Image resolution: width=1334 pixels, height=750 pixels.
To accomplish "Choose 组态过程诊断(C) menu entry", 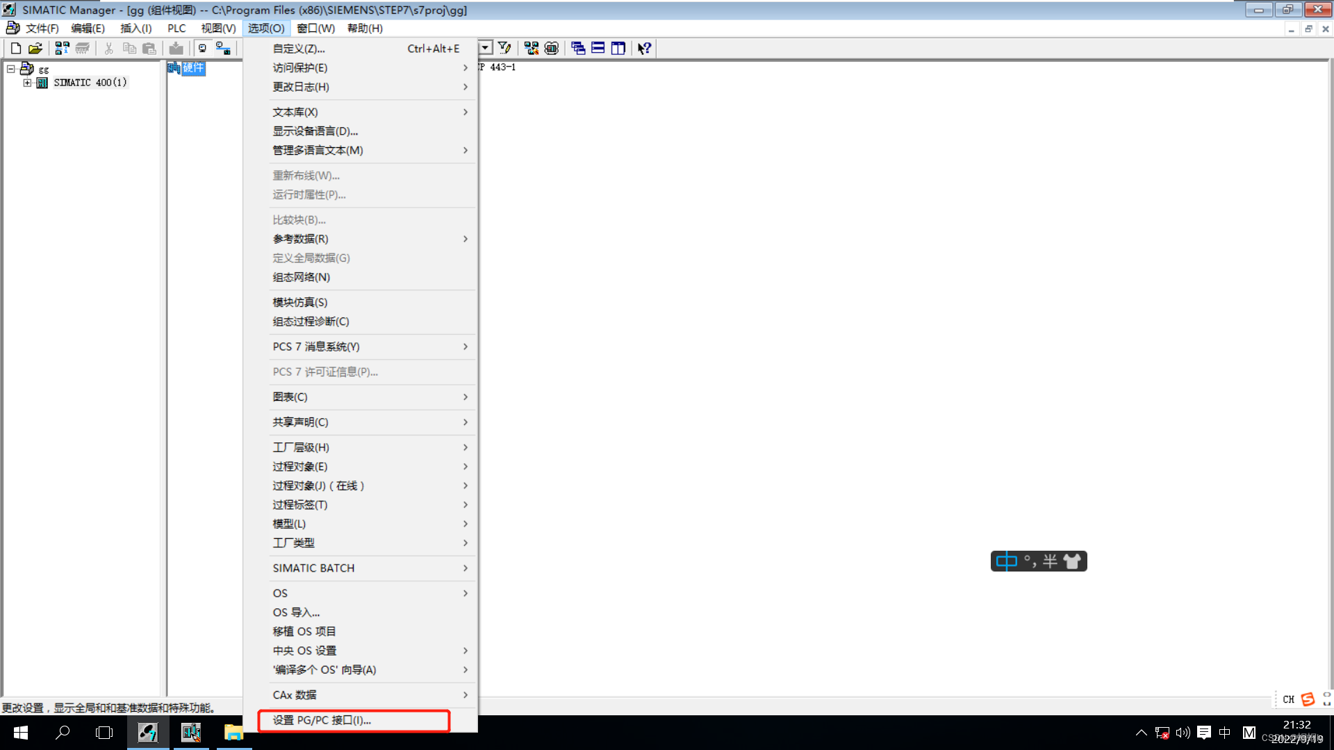I will pyautogui.click(x=360, y=322).
